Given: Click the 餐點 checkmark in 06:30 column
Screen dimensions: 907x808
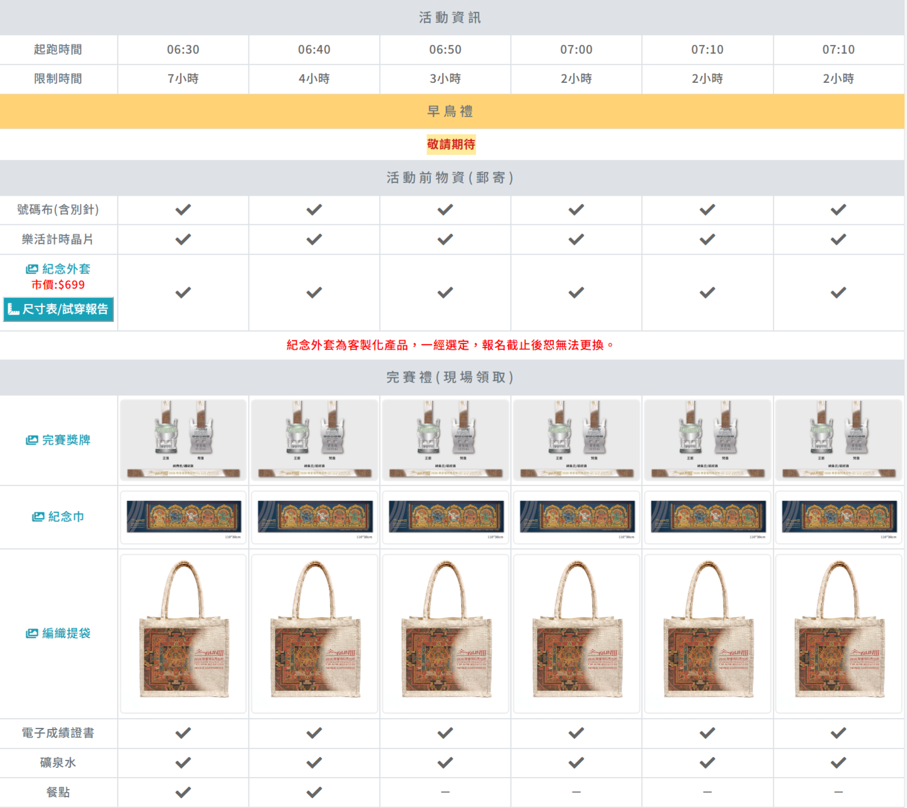Looking at the screenshot, I should [x=183, y=793].
